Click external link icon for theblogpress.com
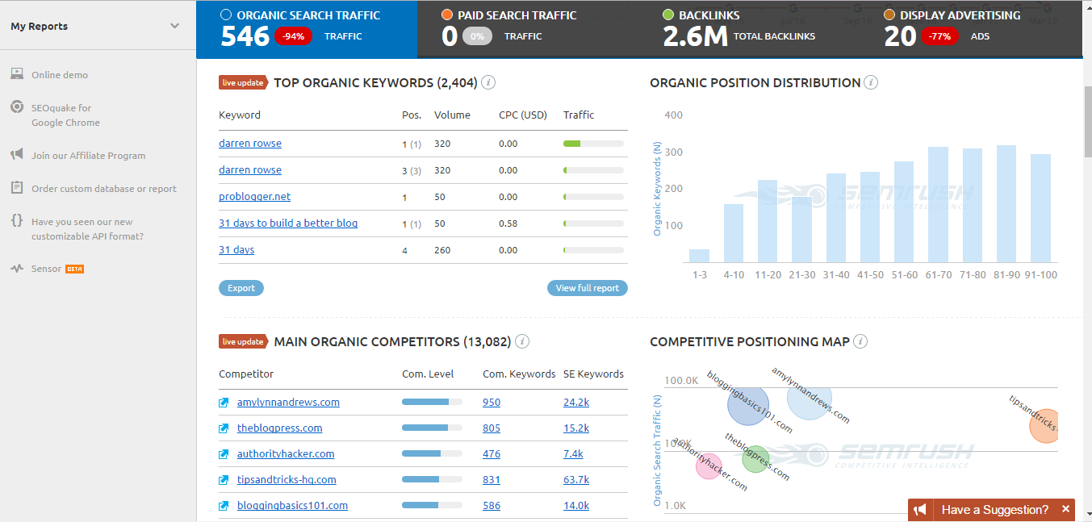Image resolution: width=1092 pixels, height=522 pixels. 224,428
